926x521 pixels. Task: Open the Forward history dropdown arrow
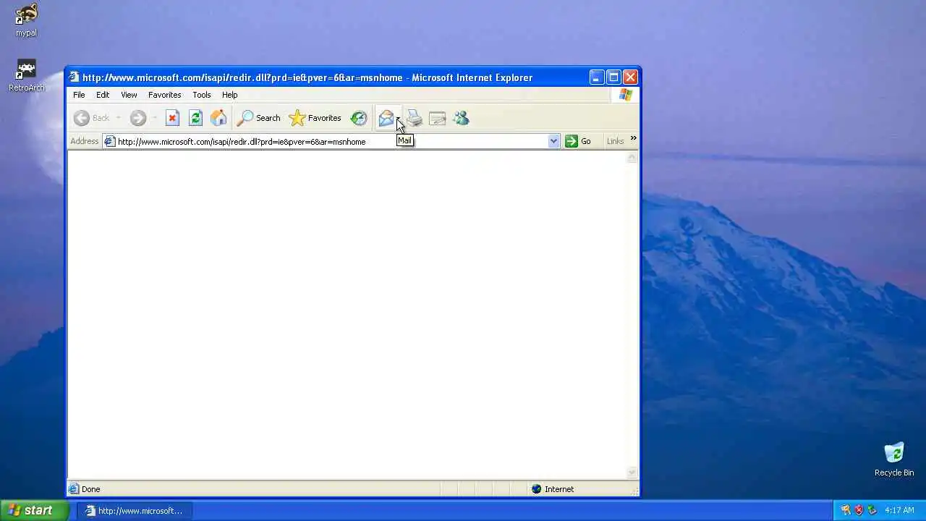pyautogui.click(x=154, y=118)
